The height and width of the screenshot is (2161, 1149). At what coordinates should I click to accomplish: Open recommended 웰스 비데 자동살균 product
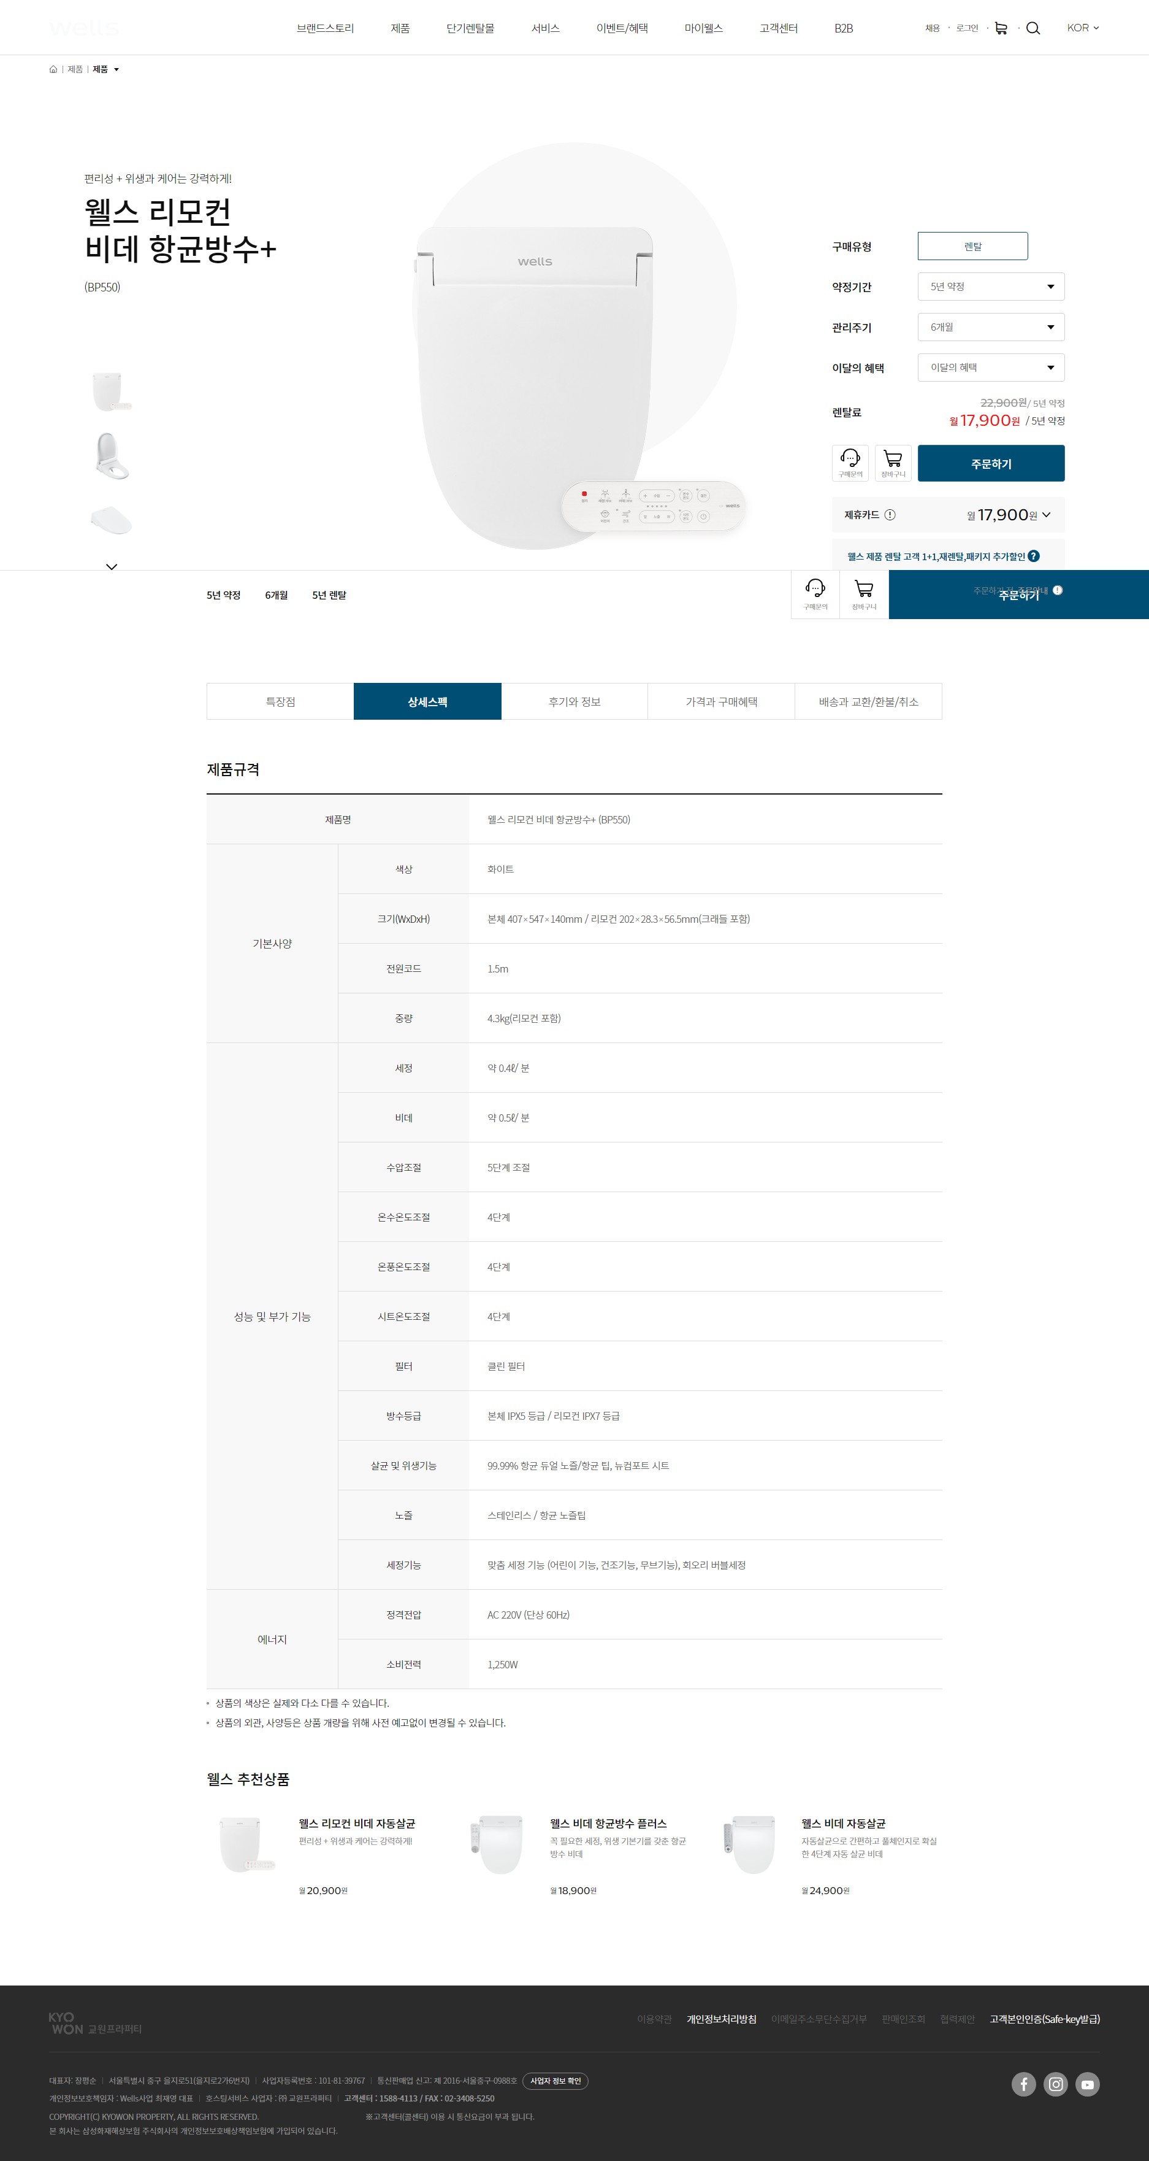843,1823
